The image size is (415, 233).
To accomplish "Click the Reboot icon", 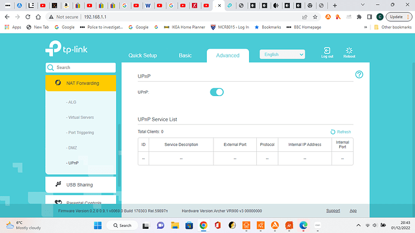I will tap(349, 52).
